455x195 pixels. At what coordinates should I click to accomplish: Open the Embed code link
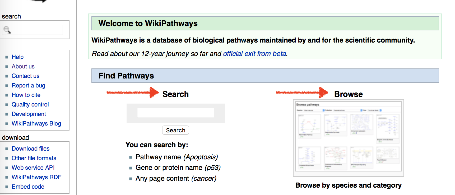(x=28, y=187)
